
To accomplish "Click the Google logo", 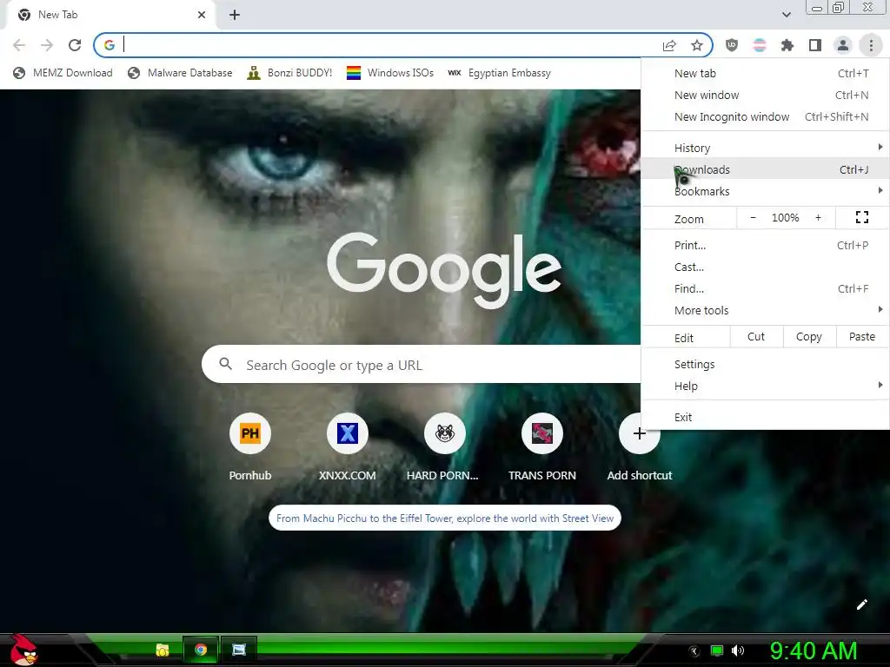I will click(x=444, y=270).
